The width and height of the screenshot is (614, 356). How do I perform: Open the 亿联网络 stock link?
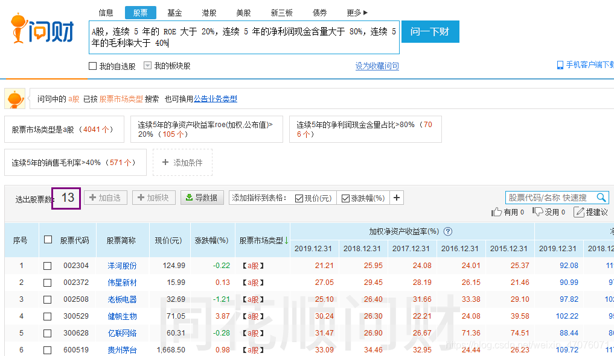[x=122, y=333]
